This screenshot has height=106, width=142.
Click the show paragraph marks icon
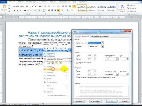pyautogui.click(x=74, y=6)
